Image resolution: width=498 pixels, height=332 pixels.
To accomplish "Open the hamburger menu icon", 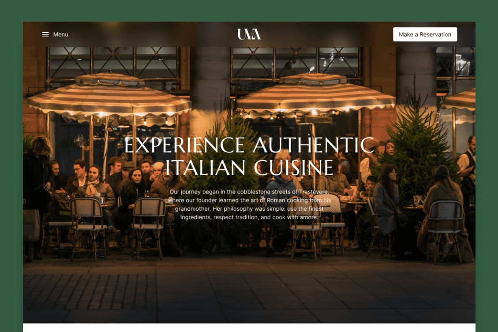I will click(x=45, y=34).
